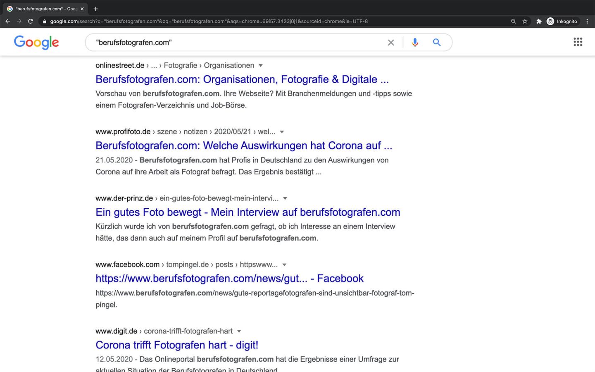Open the zoom magnifier icon in address bar
The image size is (595, 372).
pyautogui.click(x=513, y=21)
